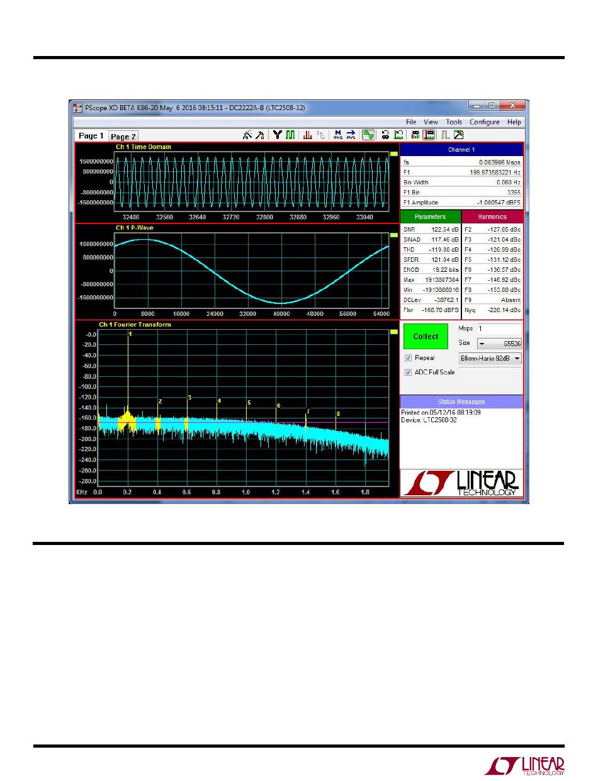The width and height of the screenshot is (598, 781).
Task: Click harmonic marker 4 in Fourier Transform
Action: [219, 400]
